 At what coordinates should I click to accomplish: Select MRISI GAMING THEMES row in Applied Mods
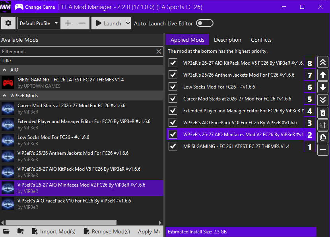point(236,146)
